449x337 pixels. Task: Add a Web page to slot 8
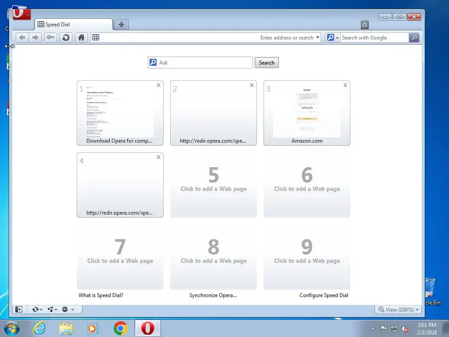214,257
